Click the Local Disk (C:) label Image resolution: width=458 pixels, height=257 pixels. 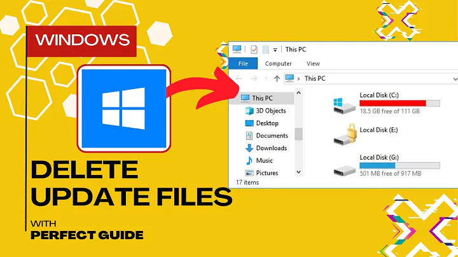[x=379, y=95]
